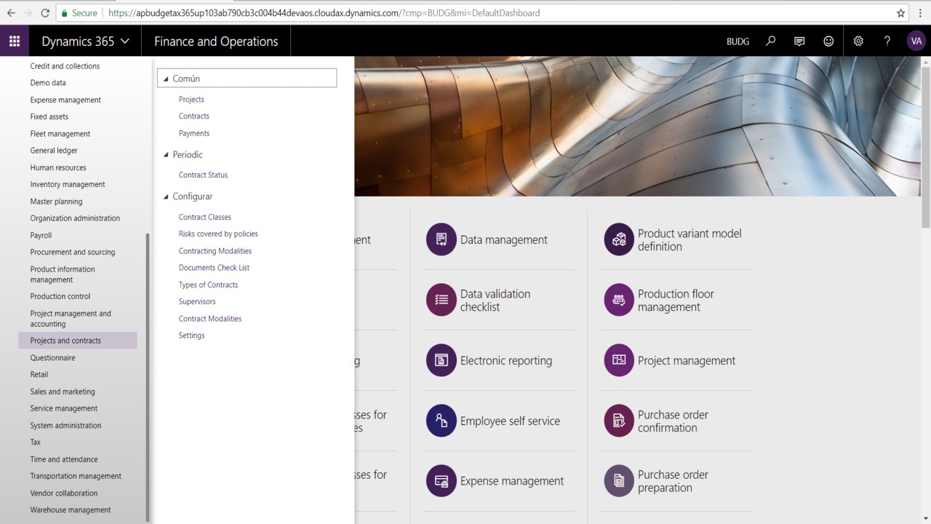Click the Production floor management tile icon
Viewport: 931px width, 524px height.
pos(619,300)
